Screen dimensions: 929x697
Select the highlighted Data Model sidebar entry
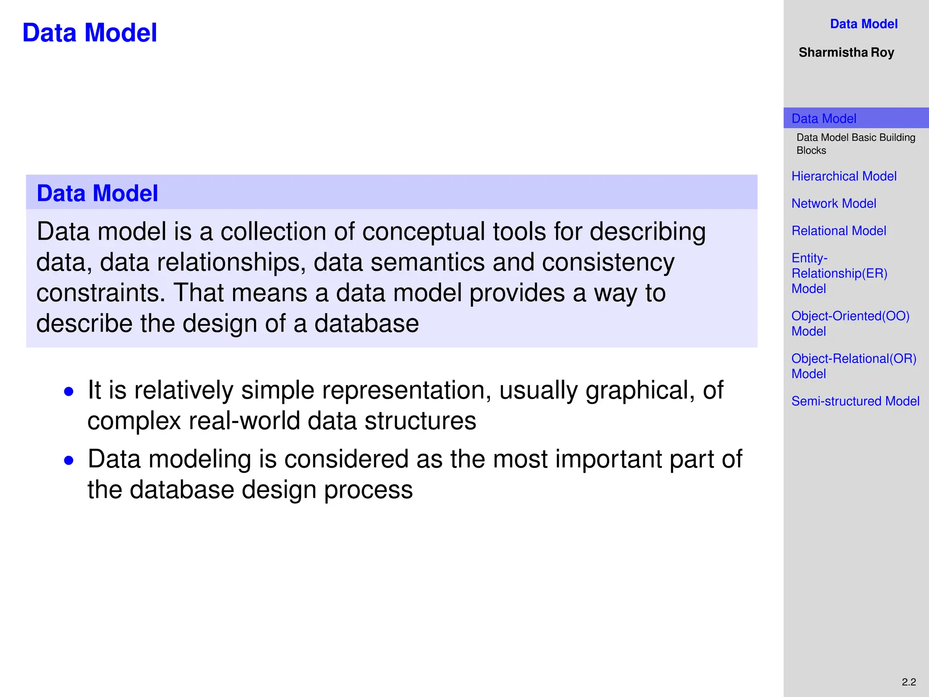point(856,118)
